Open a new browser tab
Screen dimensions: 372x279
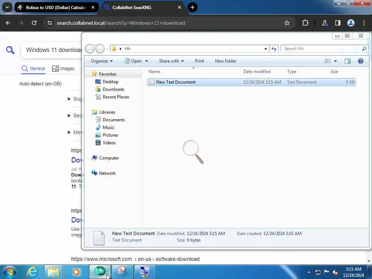pos(193,7)
